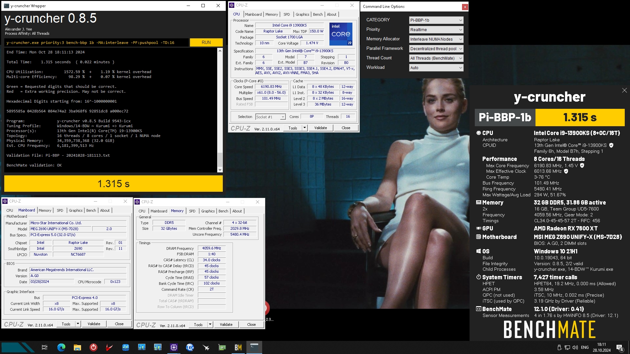Click the scroll-up arrow of y-cruncher output
This screenshot has width=630, height=354.
[x=220, y=51]
